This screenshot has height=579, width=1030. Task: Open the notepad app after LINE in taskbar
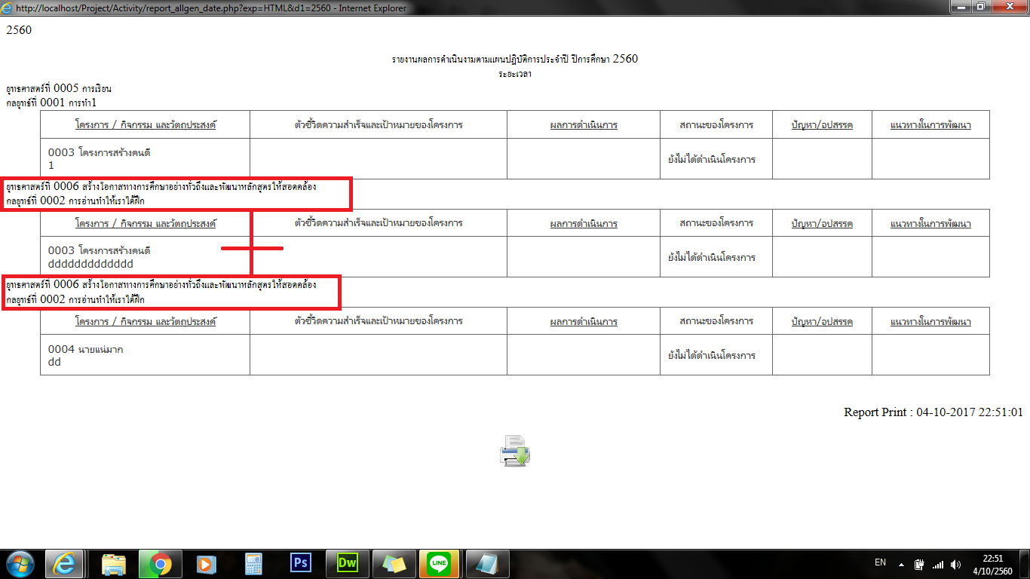click(488, 563)
